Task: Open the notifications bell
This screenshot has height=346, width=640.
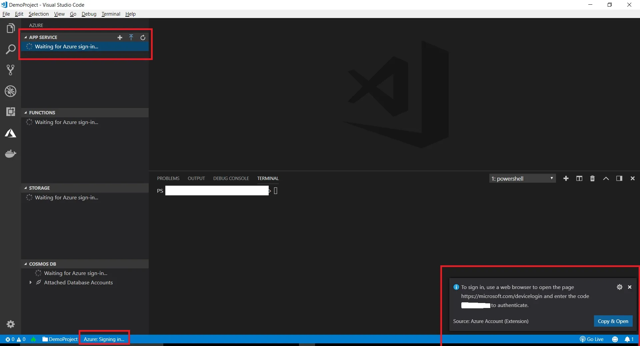Action: [x=629, y=339]
